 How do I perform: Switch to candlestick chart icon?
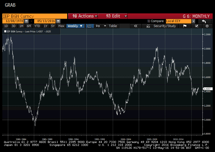(98, 26)
